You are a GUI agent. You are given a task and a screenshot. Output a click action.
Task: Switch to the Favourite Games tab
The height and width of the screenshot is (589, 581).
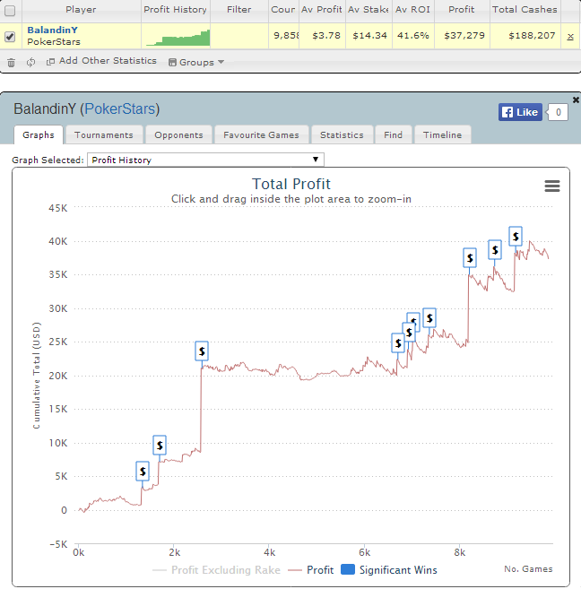tap(261, 135)
